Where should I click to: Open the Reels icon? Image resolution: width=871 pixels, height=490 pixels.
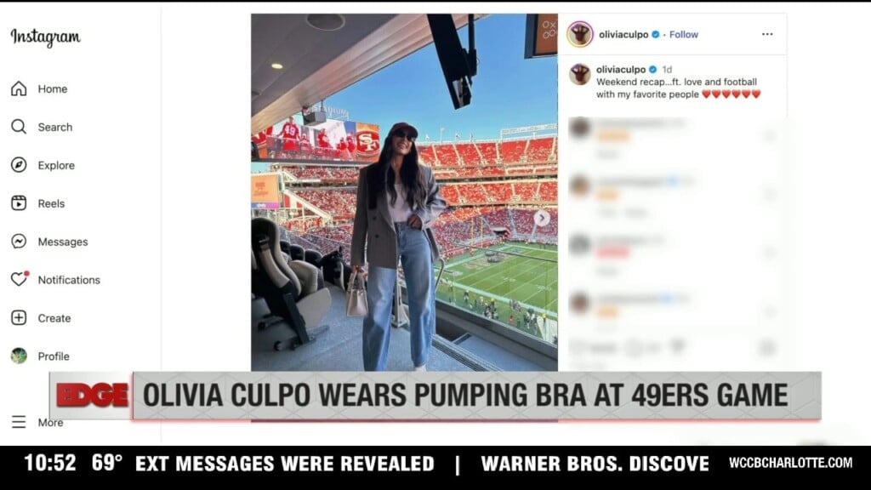19,203
